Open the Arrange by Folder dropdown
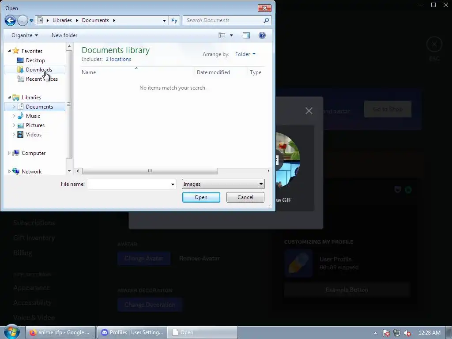Screen dimensions: 452x339 (245, 54)
